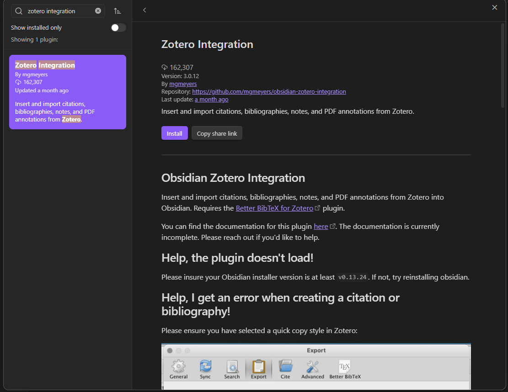Select the Zotero Integration plugin card

coord(68,92)
